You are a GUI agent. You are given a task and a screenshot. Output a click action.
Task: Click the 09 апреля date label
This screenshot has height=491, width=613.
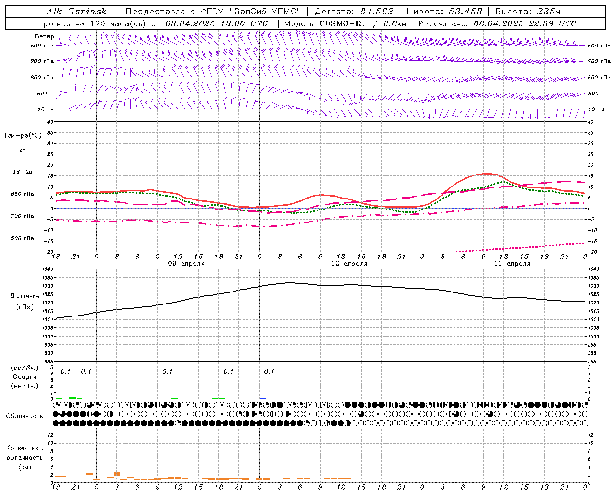point(186,264)
